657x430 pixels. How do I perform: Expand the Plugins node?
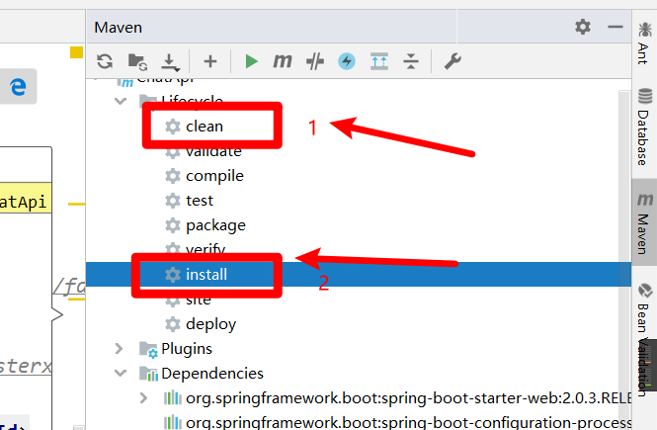tap(119, 348)
